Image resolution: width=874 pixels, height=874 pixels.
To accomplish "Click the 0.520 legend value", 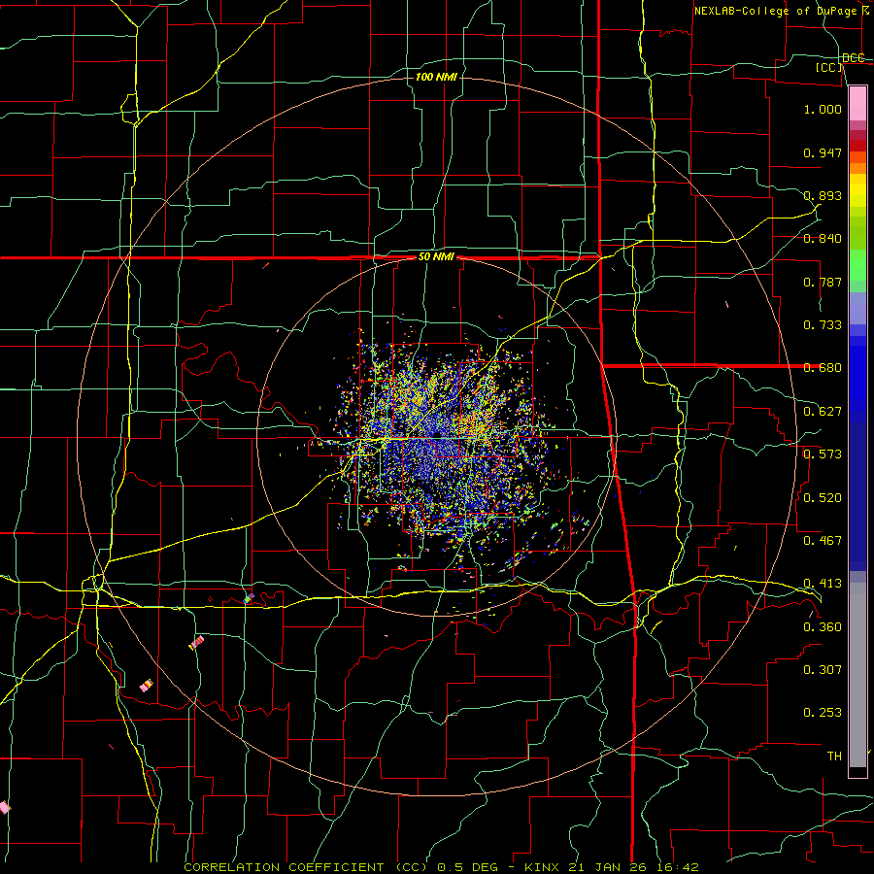I will [823, 498].
